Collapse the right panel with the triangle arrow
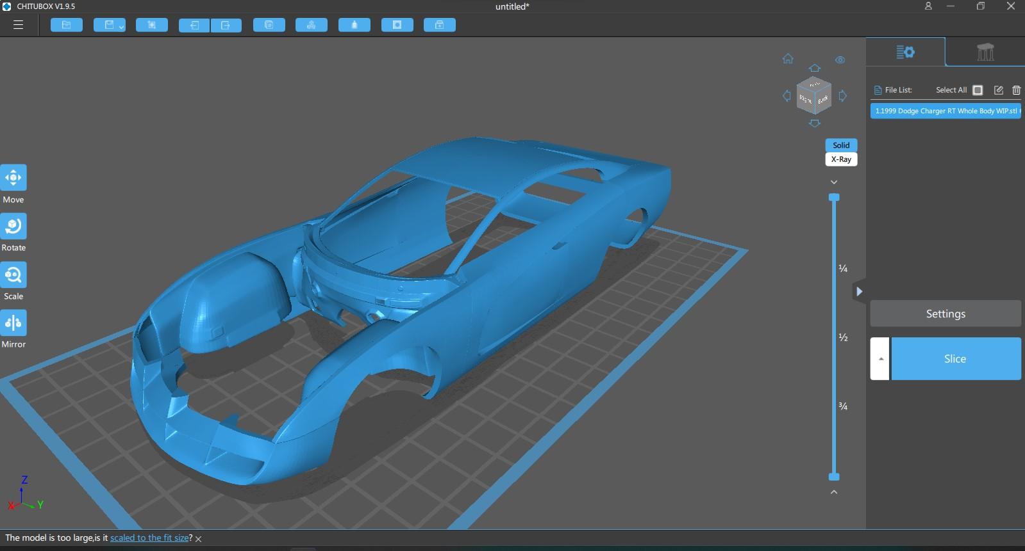Viewport: 1025px width, 551px height. click(859, 292)
